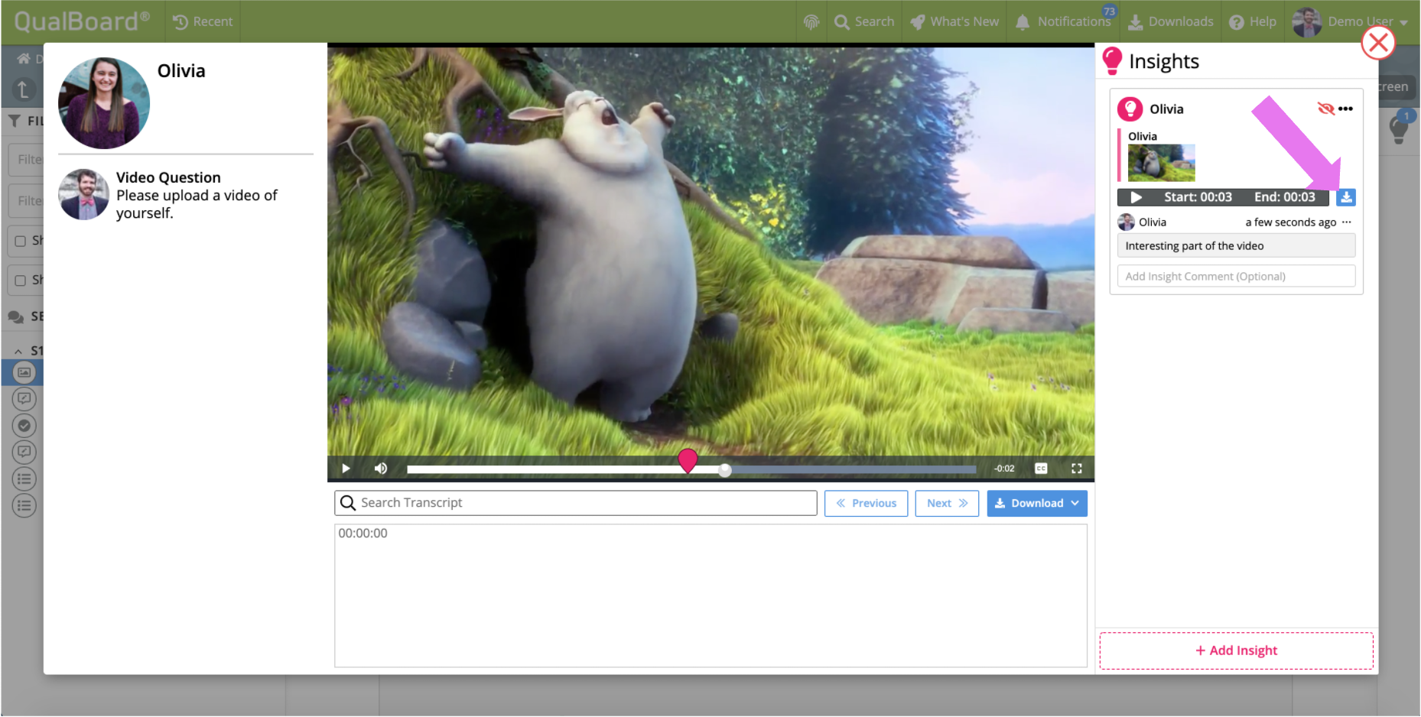Open the insight card's three-dot menu
1421x717 pixels.
1346,109
